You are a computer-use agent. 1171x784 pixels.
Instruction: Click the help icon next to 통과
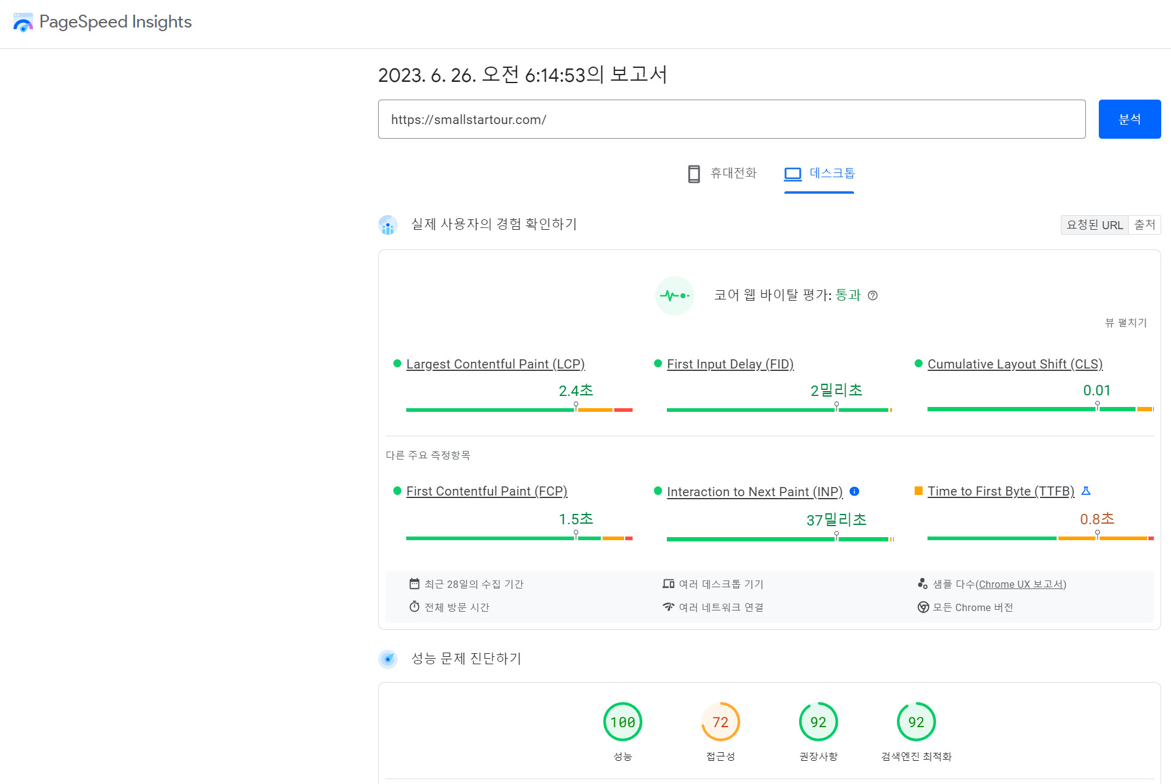coord(873,296)
